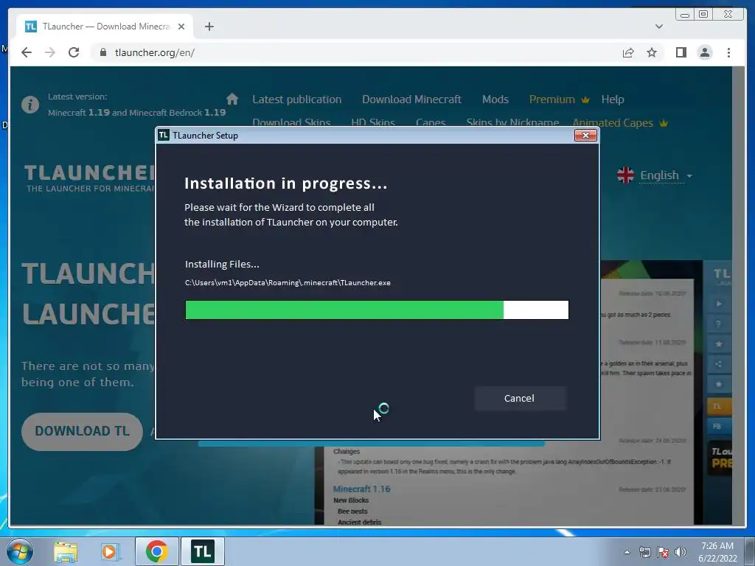Viewport: 755px width, 566px height.
Task: Open the Mods menu item
Action: pos(495,99)
